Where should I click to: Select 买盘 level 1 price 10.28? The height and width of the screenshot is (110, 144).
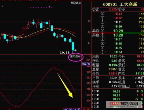click(x=118, y=35)
